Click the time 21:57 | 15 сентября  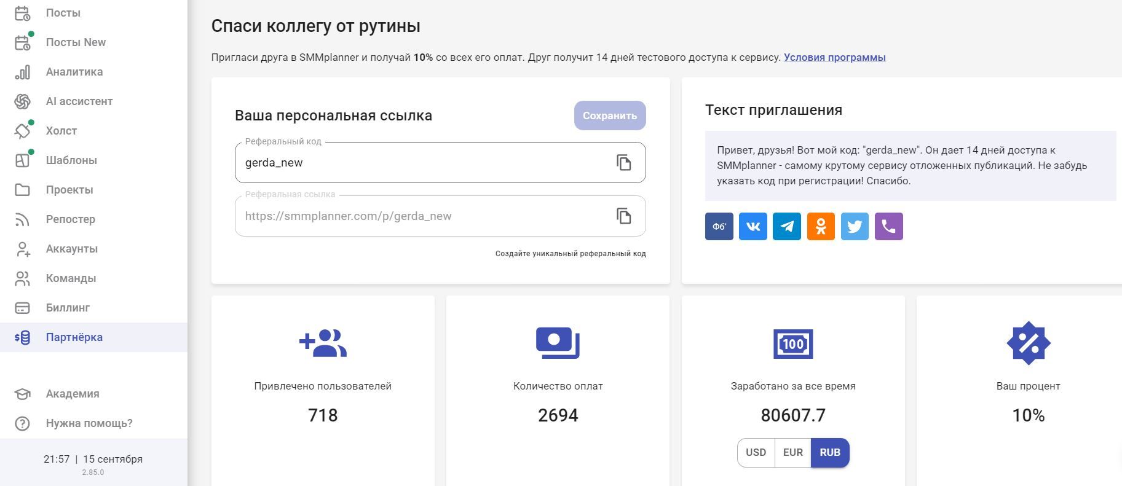coord(93,459)
